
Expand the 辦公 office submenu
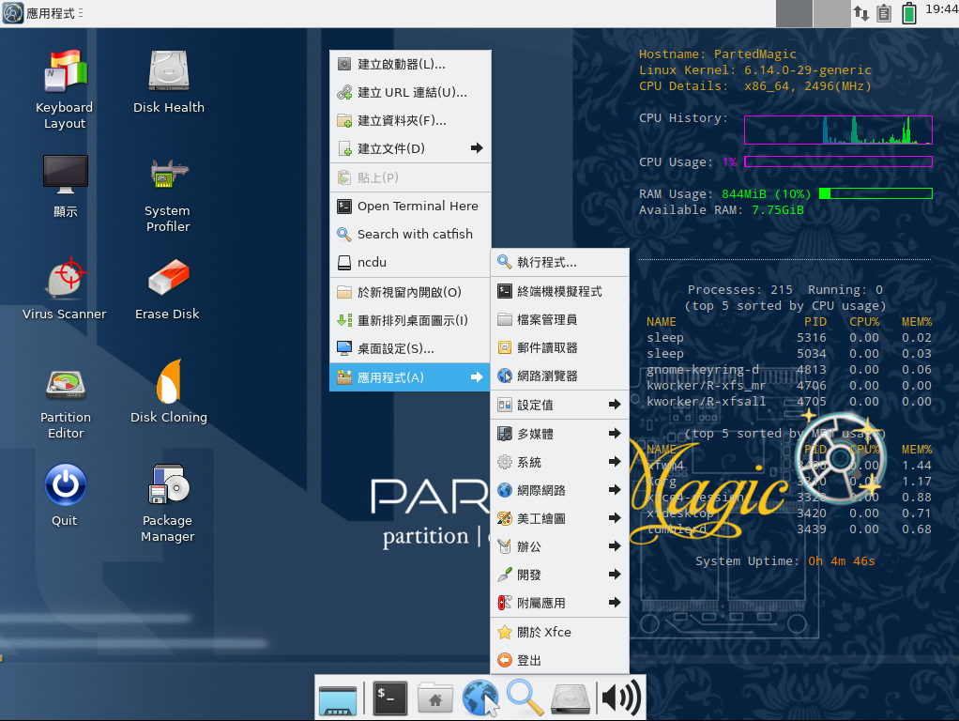click(559, 546)
